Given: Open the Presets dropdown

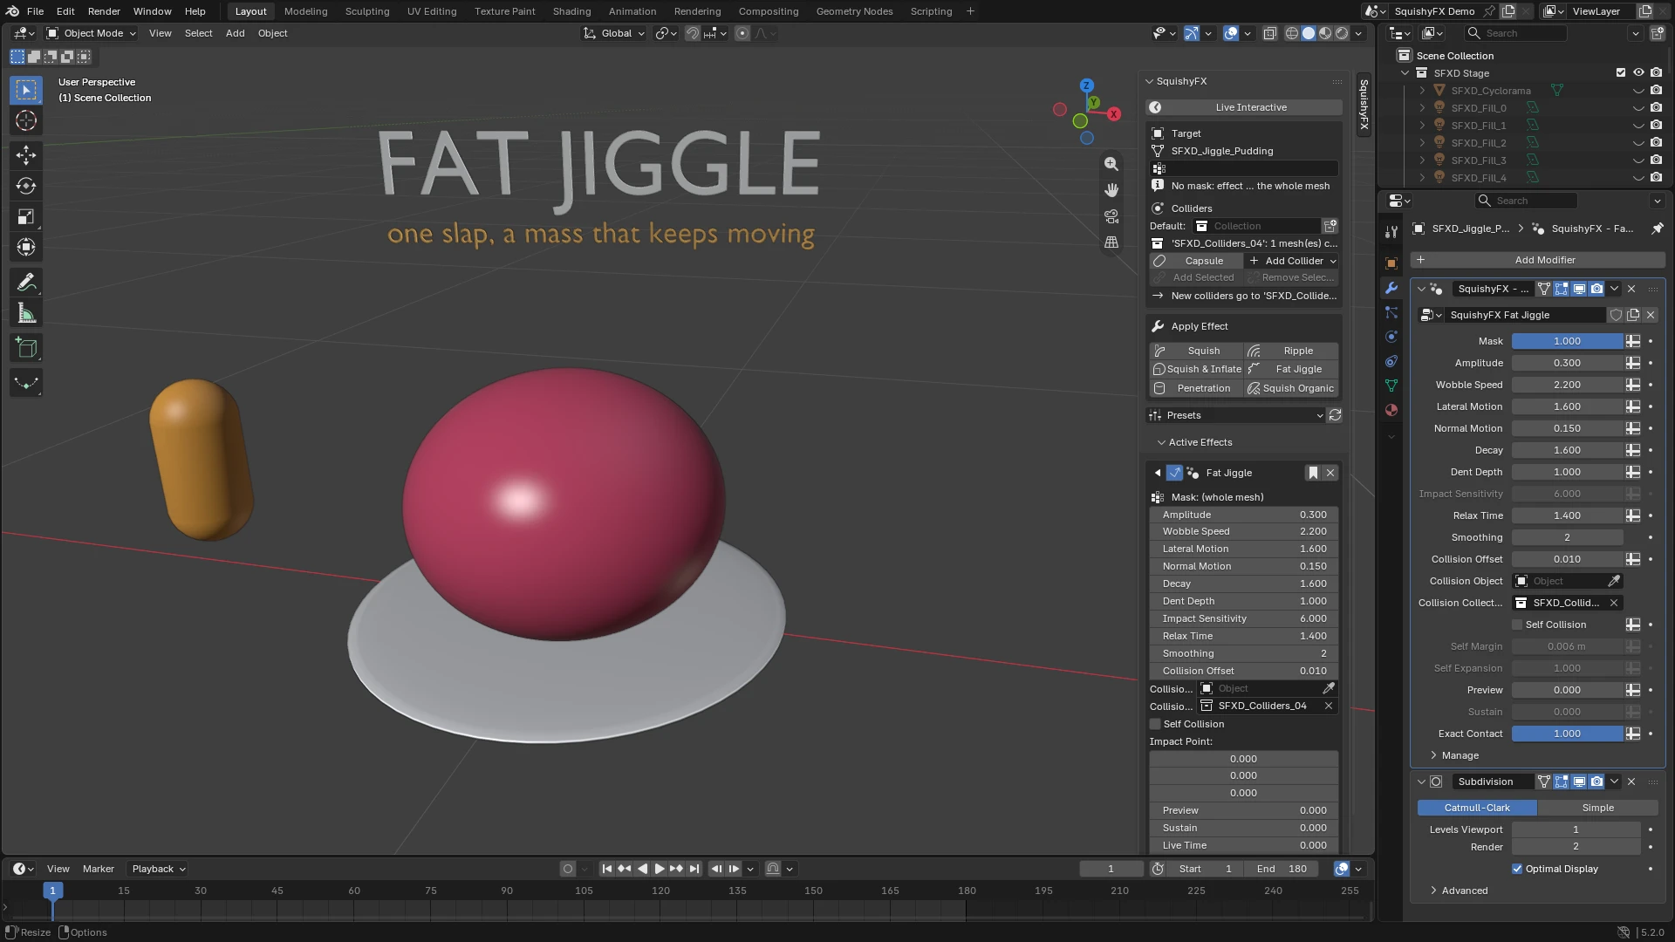Looking at the screenshot, I should click(1236, 415).
